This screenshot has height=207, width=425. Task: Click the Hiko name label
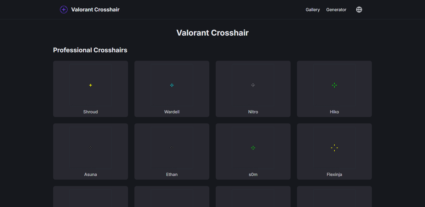(x=334, y=112)
